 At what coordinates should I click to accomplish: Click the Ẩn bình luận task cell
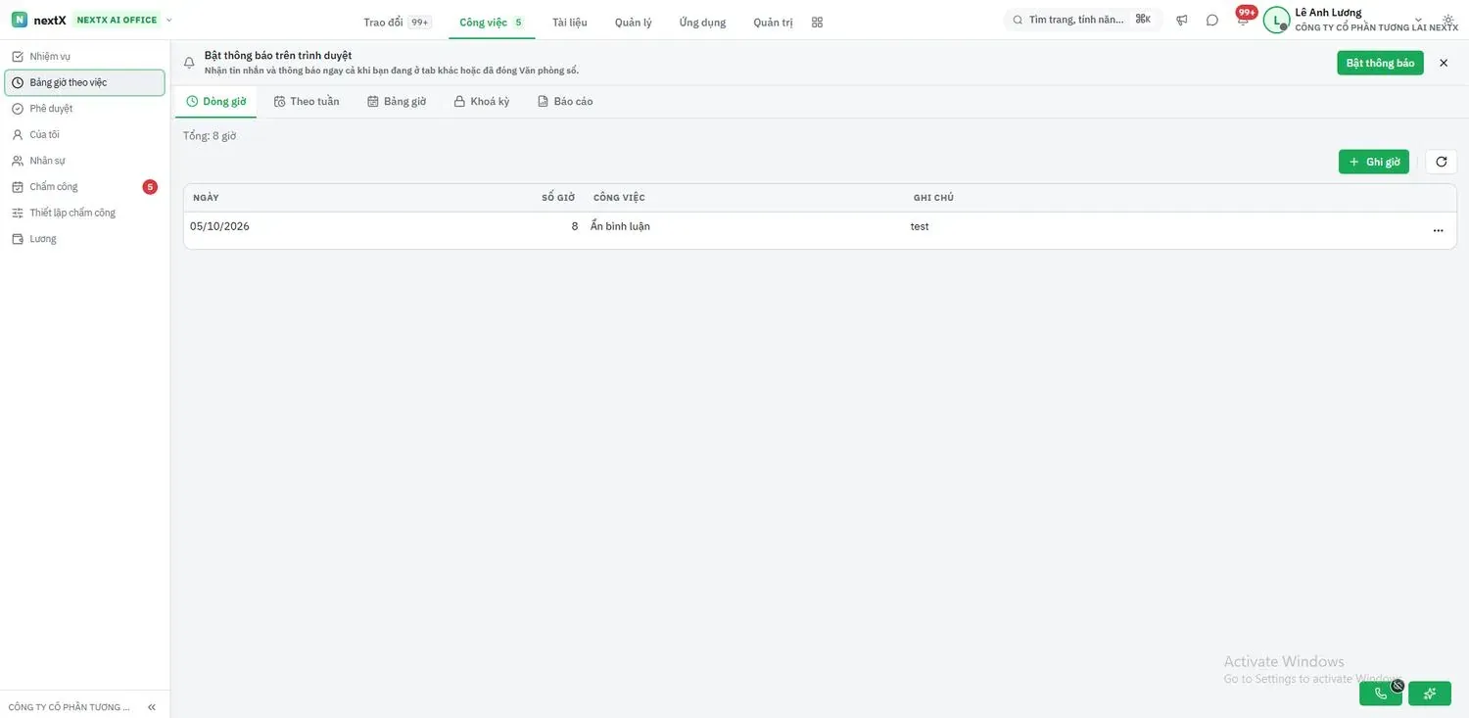coord(620,226)
